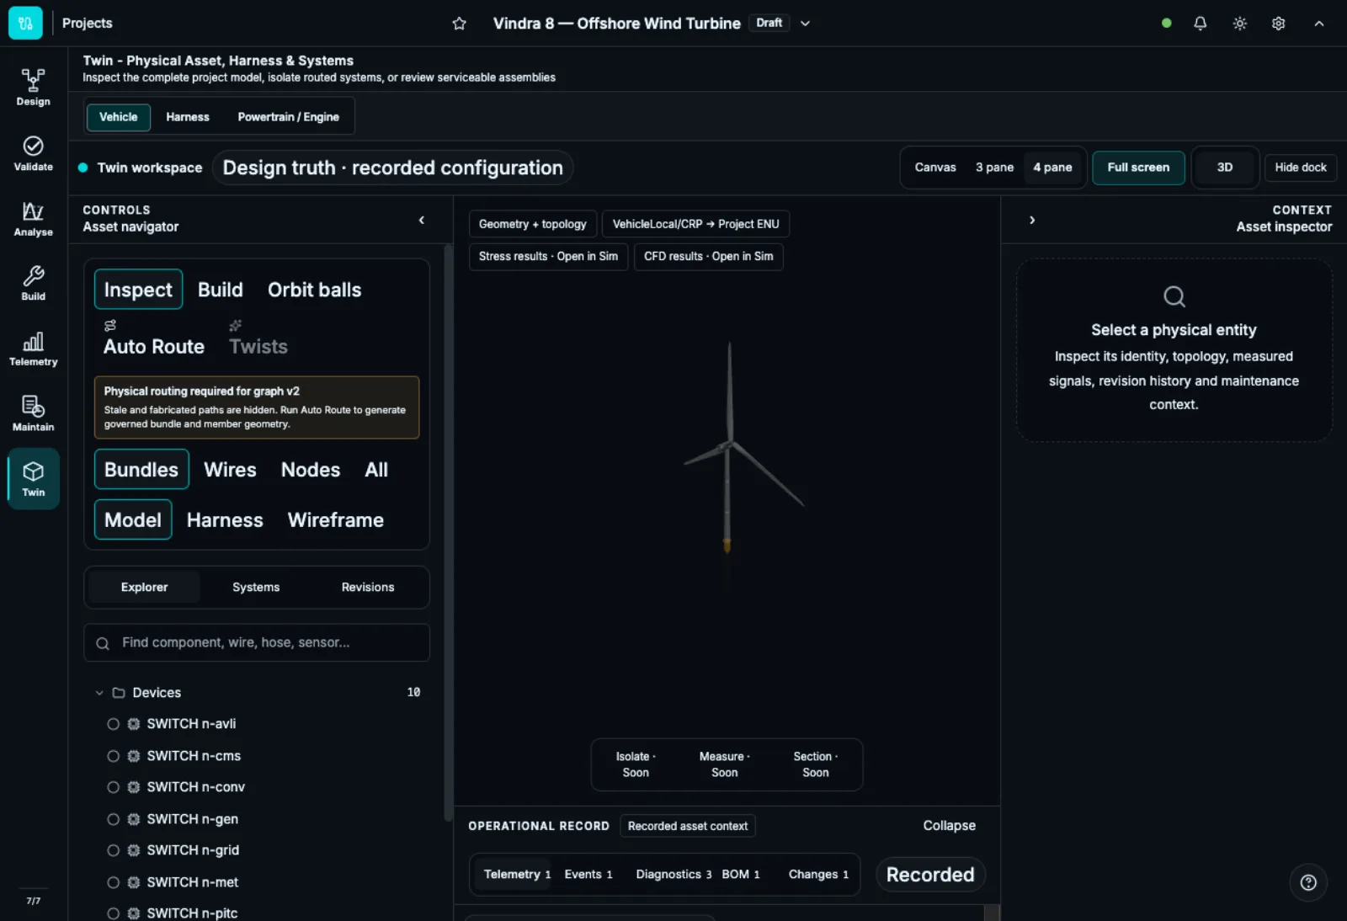Open the Telemetry module in sidebar
Image resolution: width=1347 pixels, height=921 pixels.
(x=33, y=349)
